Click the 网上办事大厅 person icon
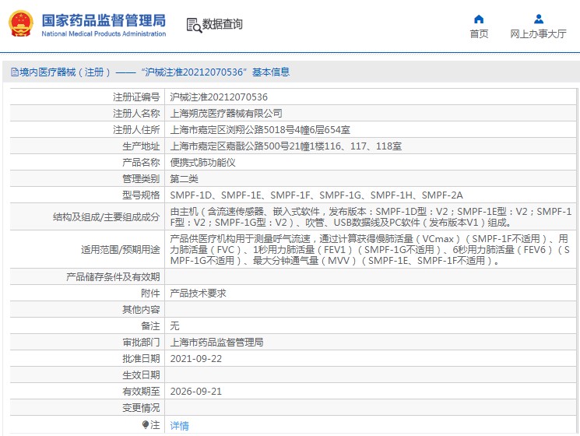The image size is (580, 436). [x=539, y=19]
